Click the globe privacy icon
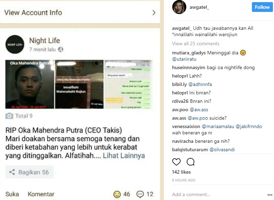274x200 pixels. point(60,49)
